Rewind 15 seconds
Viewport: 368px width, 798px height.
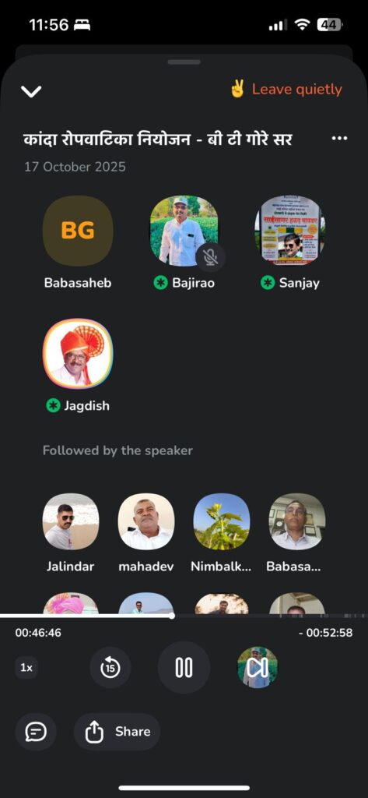(110, 668)
